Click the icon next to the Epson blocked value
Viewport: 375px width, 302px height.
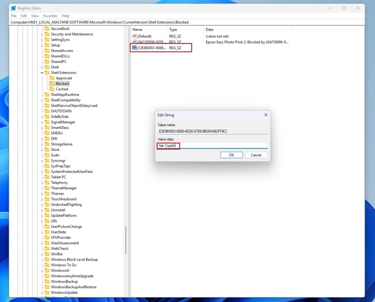coord(134,42)
